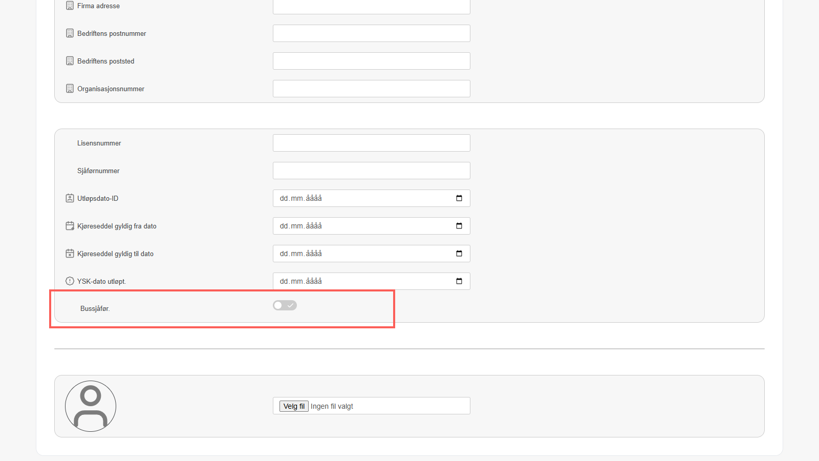Click the YSK-dato utløpt label

pyautogui.click(x=101, y=281)
